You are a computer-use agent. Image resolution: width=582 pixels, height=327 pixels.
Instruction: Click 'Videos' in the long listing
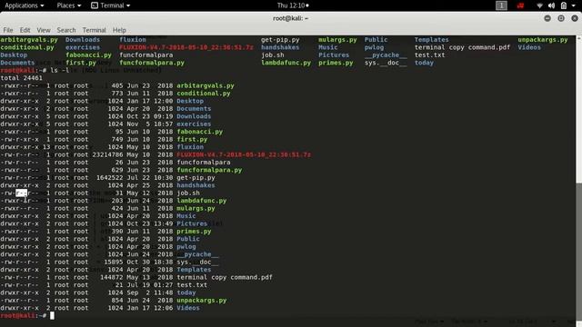pyautogui.click(x=188, y=308)
